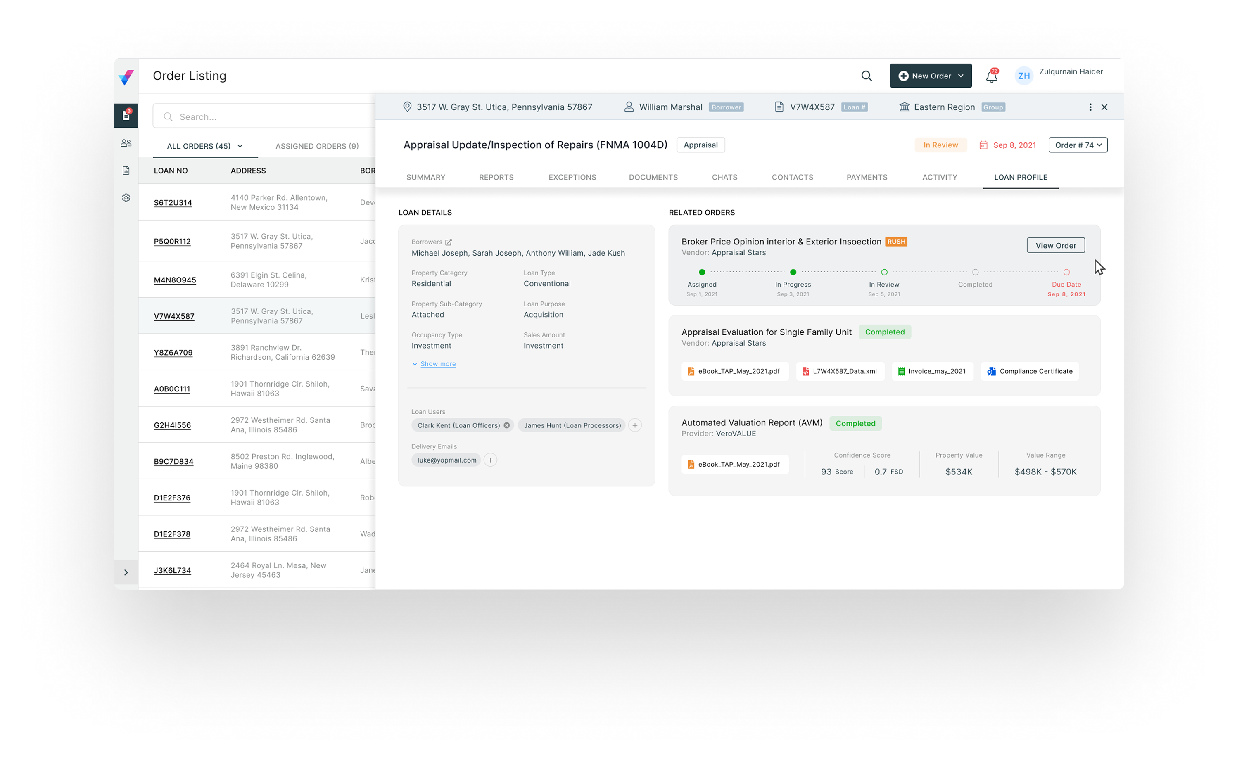The width and height of the screenshot is (1237, 759).
Task: Click the RUSH badge
Action: [x=895, y=242]
